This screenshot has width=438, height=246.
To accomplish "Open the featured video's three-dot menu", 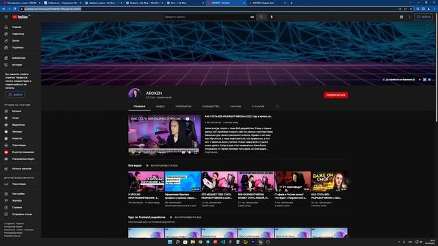I will tap(194, 119).
